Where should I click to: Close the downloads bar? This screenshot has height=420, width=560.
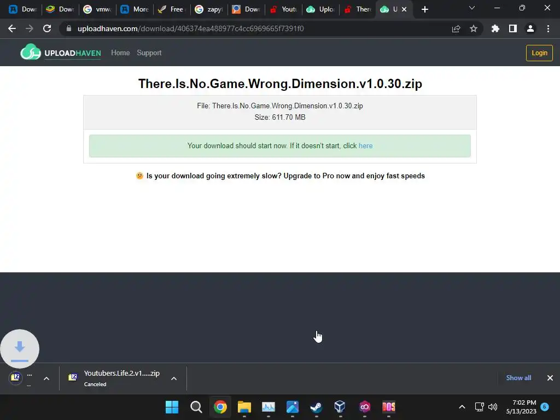pyautogui.click(x=550, y=378)
